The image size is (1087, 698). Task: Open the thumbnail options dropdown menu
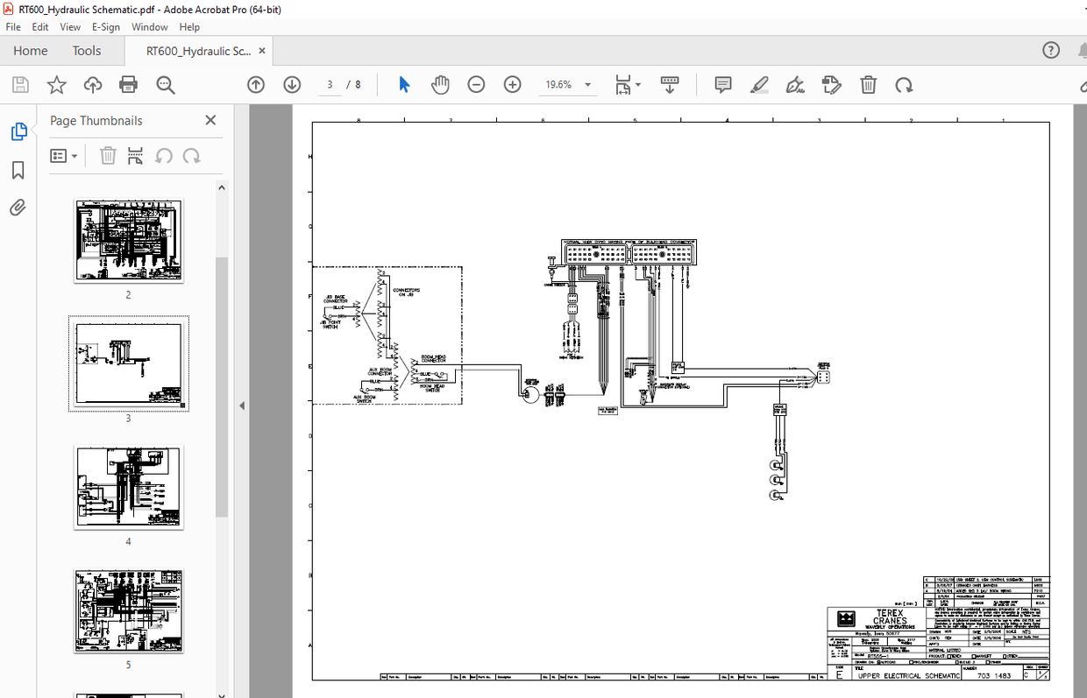[x=63, y=156]
